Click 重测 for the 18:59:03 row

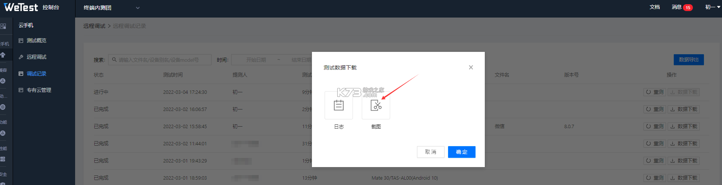655,178
